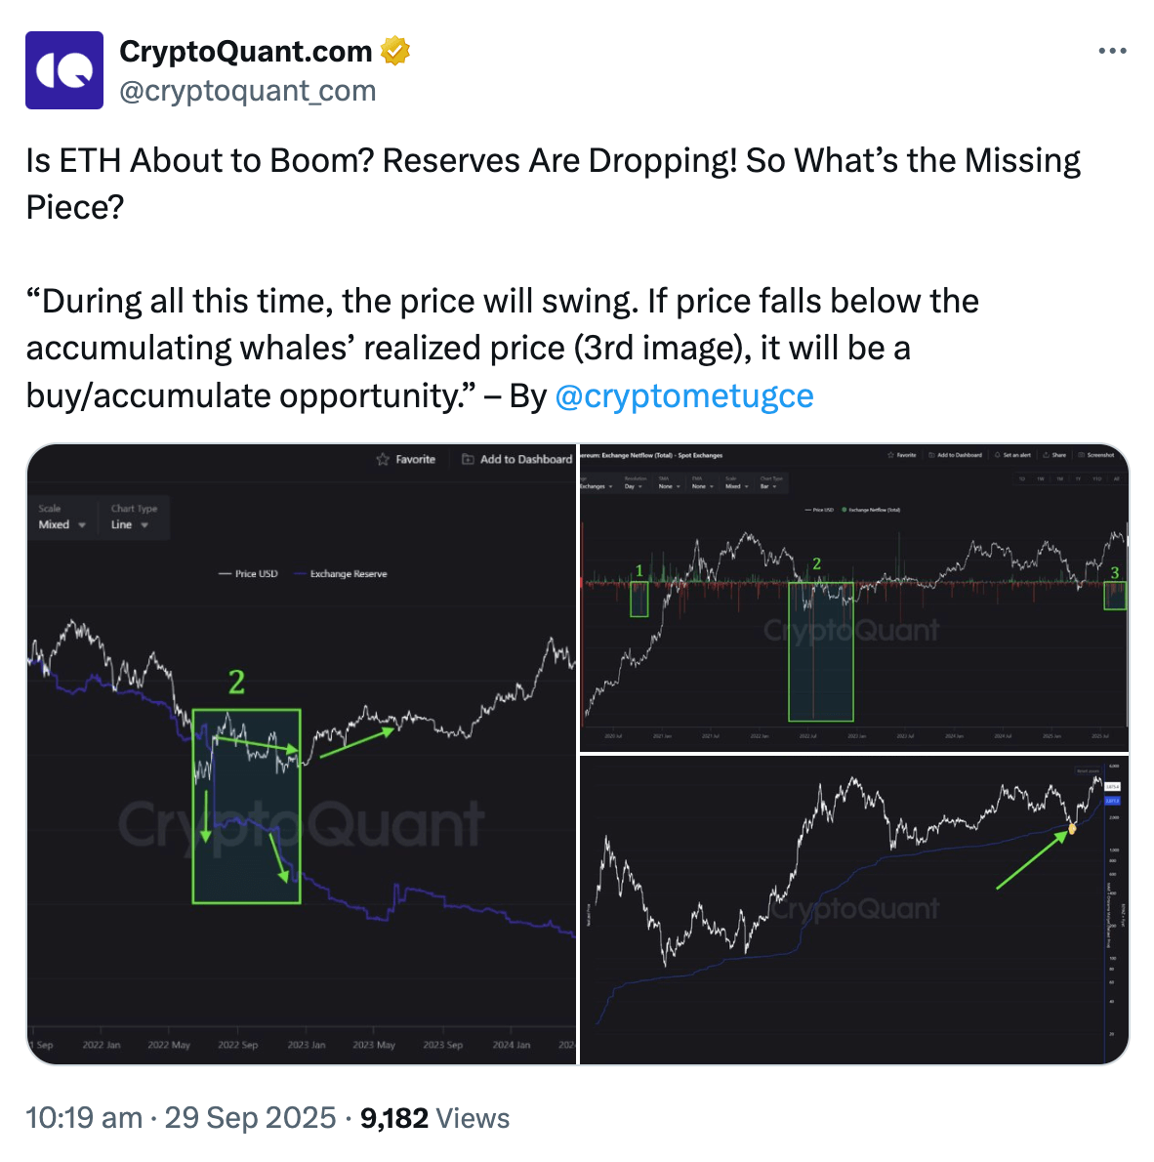1154x1162 pixels.
Task: Click Share icon in netflow chart
Action: [1046, 455]
